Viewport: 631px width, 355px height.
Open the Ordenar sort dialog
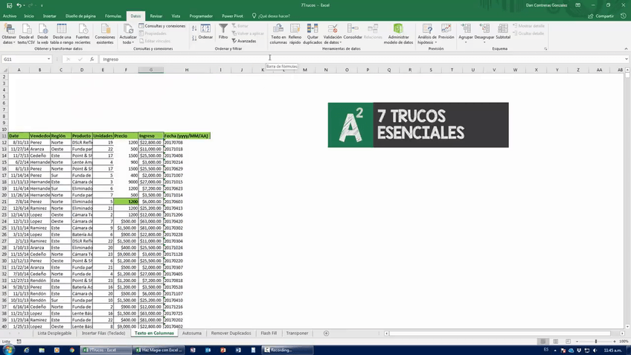tap(205, 32)
